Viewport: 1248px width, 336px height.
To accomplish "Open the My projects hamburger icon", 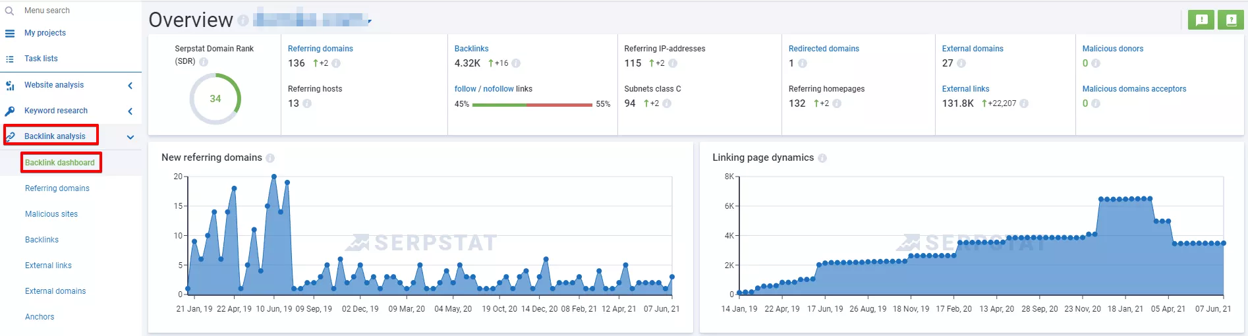I will (x=9, y=33).
